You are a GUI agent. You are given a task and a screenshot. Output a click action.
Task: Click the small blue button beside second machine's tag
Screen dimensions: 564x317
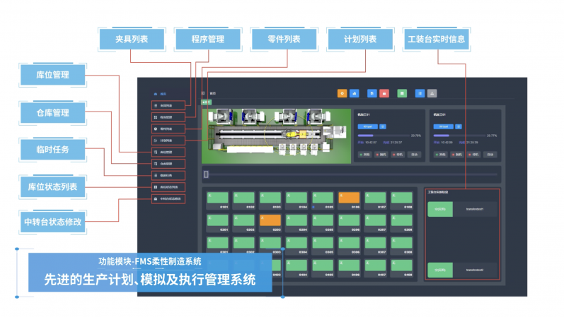tap(459, 126)
